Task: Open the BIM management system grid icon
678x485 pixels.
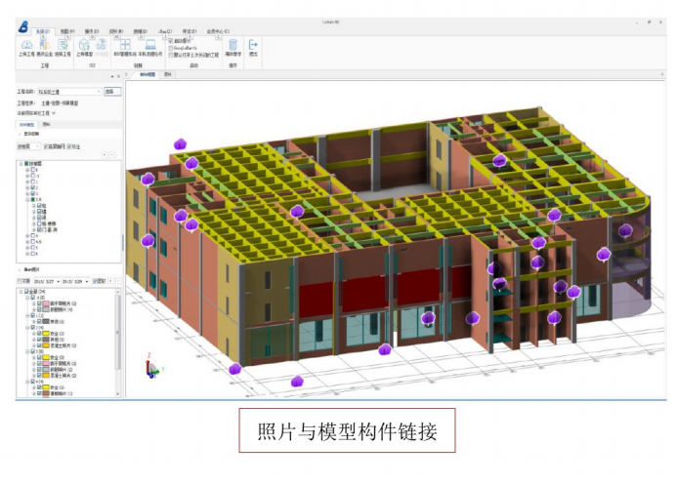Action: 125,45
